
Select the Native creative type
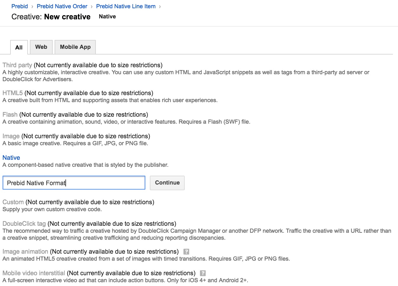click(x=11, y=158)
